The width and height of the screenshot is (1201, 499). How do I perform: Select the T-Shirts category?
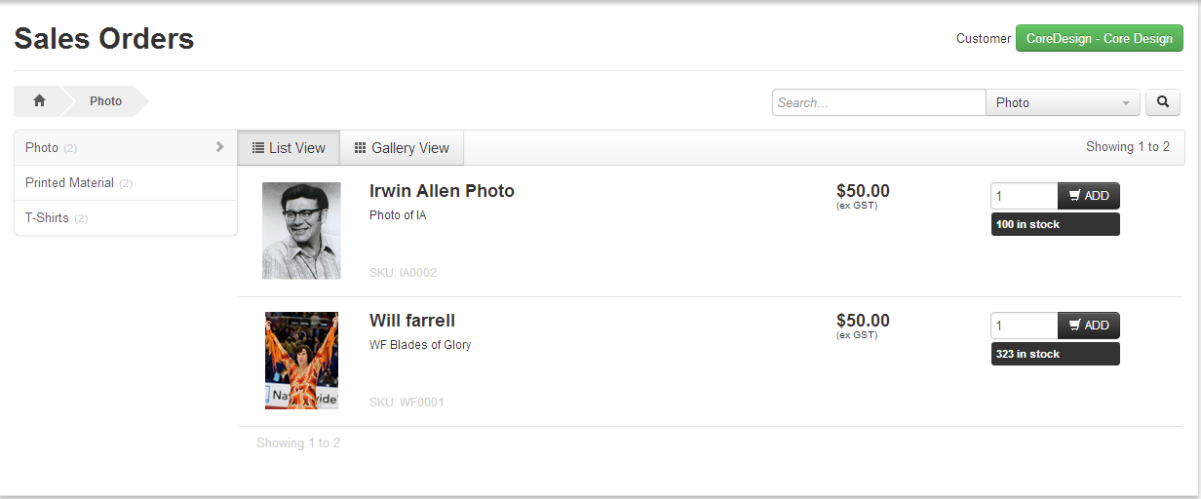[47, 218]
